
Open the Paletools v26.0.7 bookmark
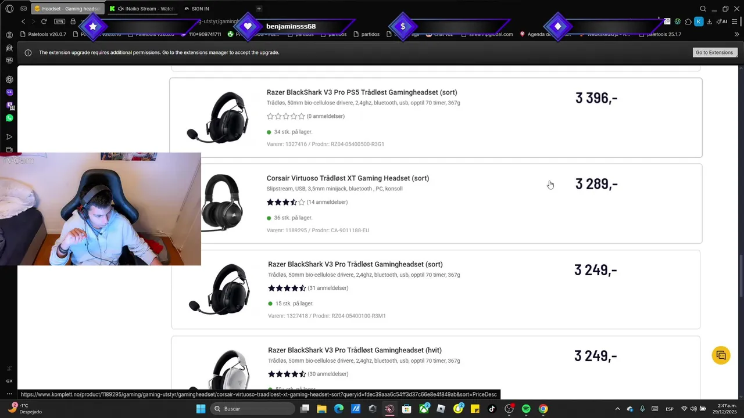43,34
